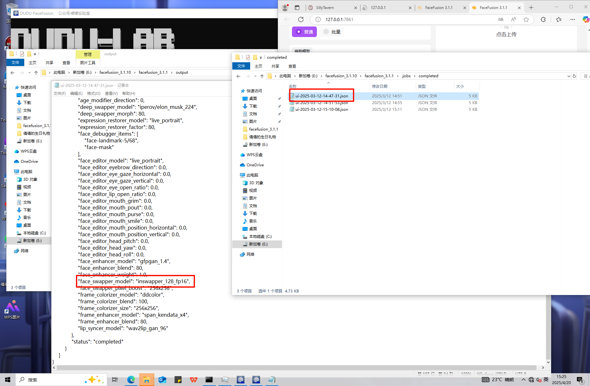Go up one level in completed window
The height and width of the screenshot is (386, 590).
click(262, 76)
